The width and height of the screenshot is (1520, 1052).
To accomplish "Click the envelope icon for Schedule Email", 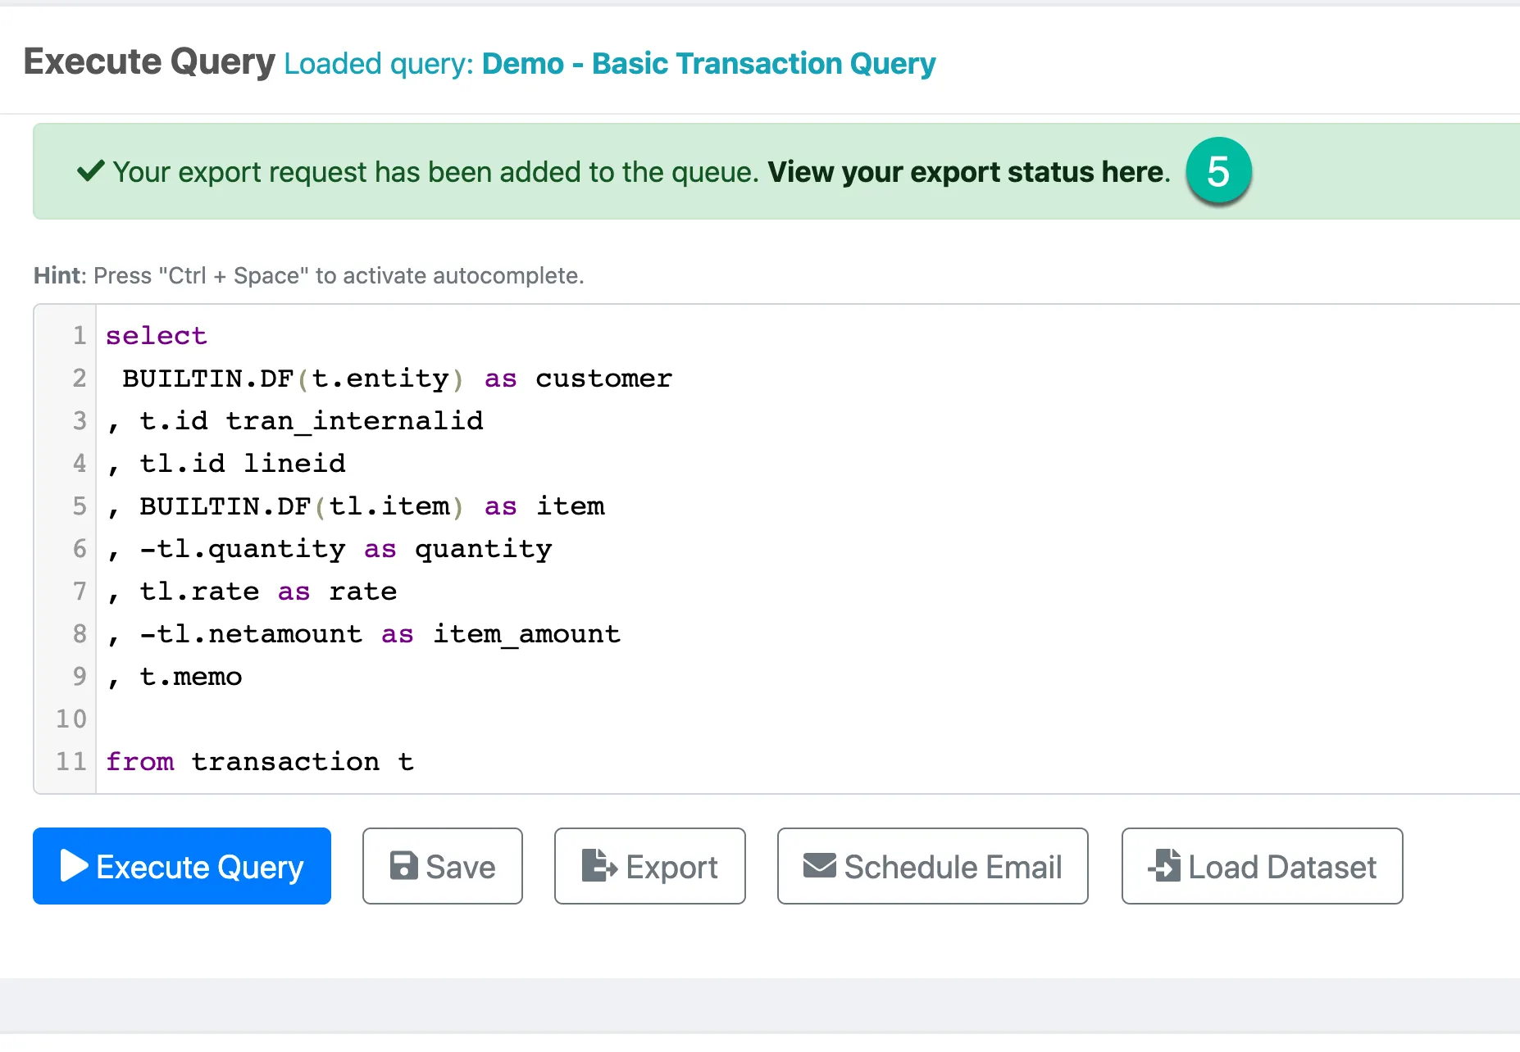I will [820, 866].
